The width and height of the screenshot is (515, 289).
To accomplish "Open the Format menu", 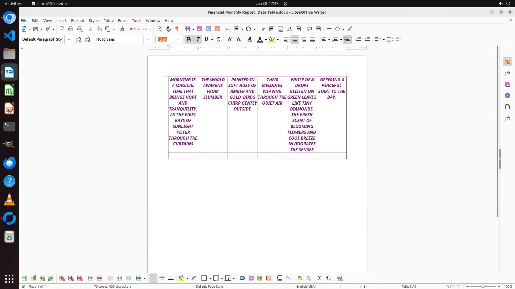I will [78, 21].
